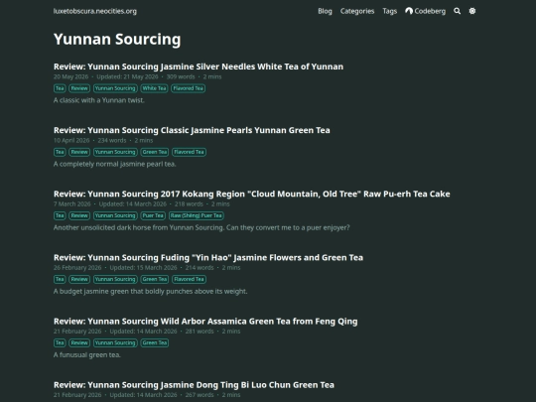
Task: Open the 2017 Kokang Raw Pu-erh Tea Cake review
Action: (251, 194)
